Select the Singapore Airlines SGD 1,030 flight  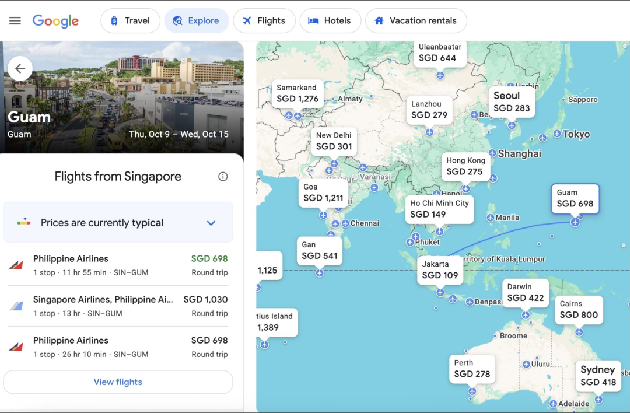click(118, 306)
